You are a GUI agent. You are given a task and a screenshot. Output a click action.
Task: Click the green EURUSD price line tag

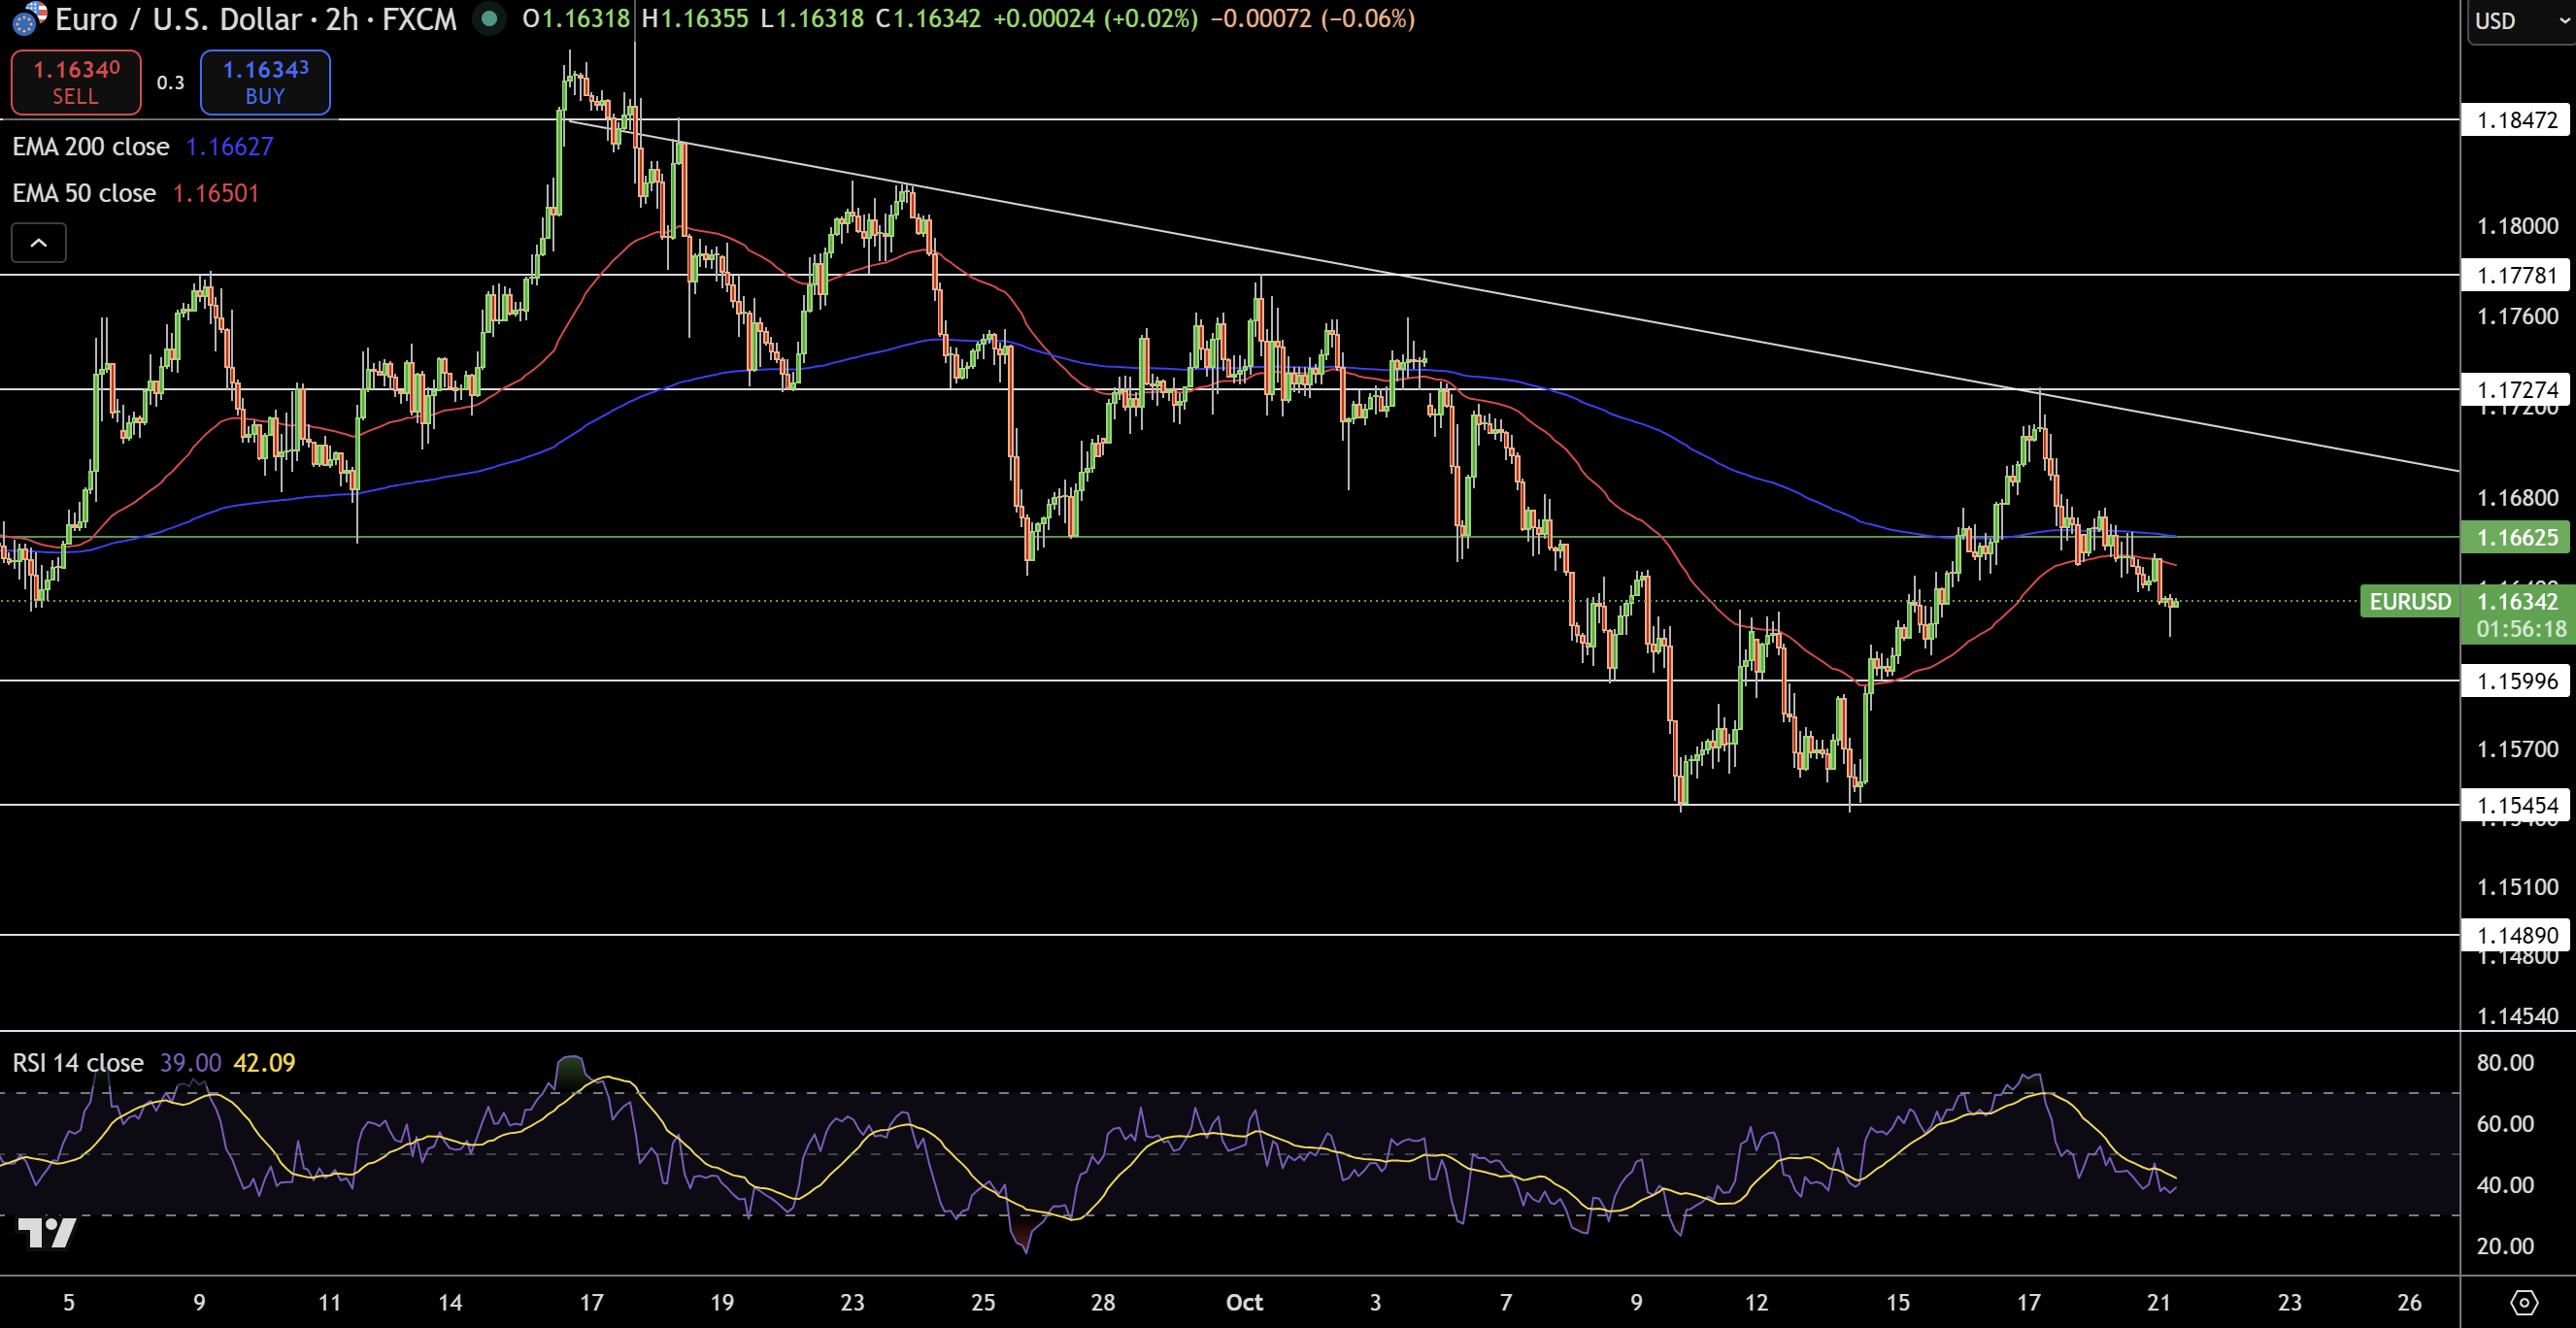tap(2409, 601)
